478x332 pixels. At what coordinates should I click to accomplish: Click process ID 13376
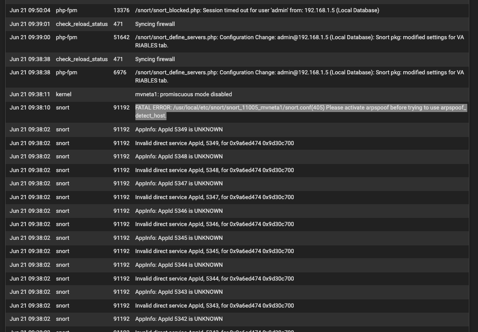121,10
